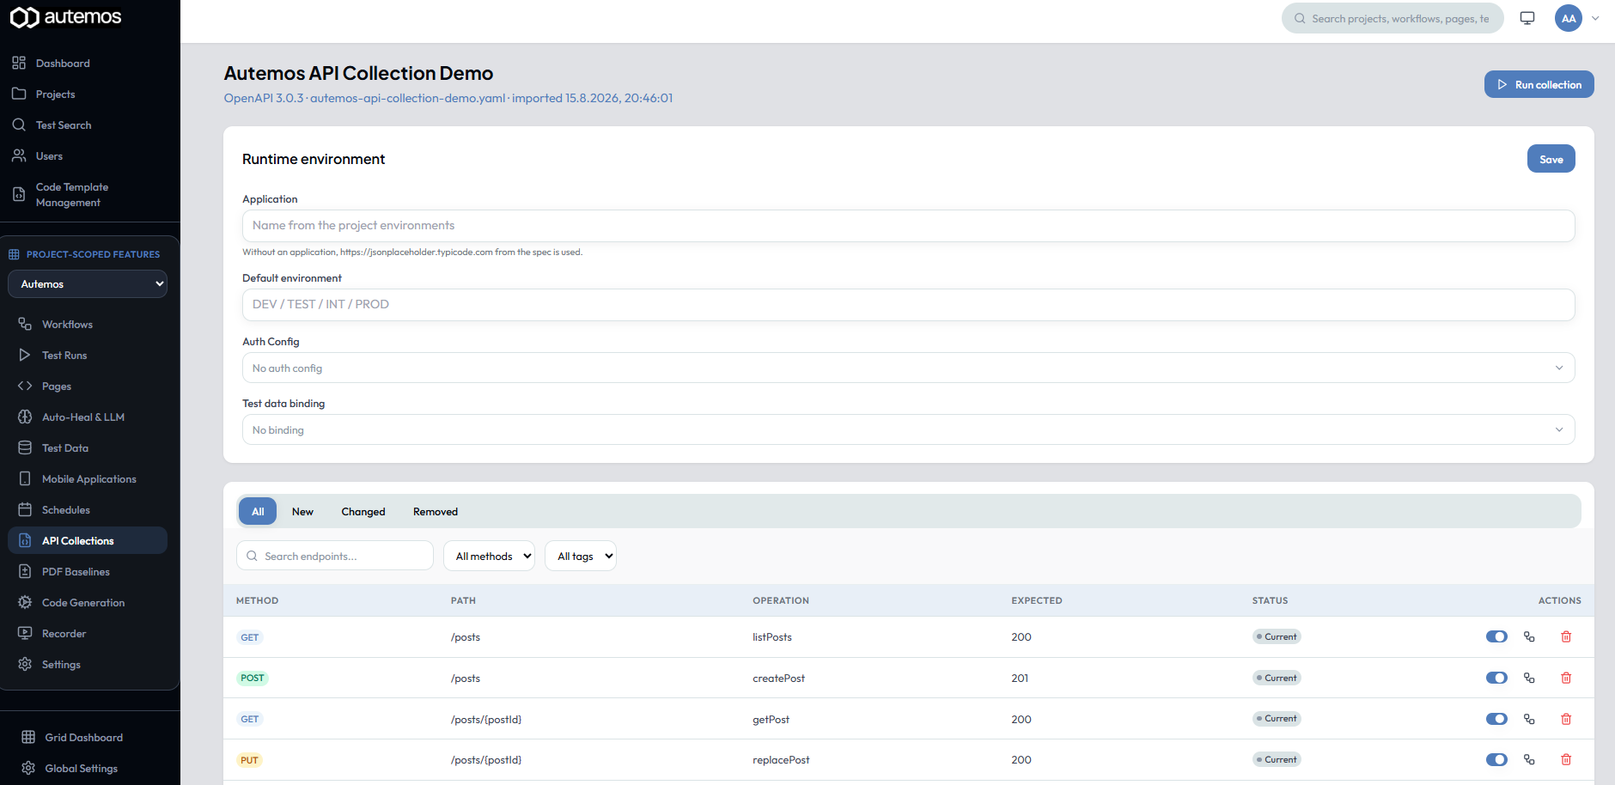This screenshot has height=785, width=1615.
Task: Click the AA user avatar
Action: point(1569,18)
